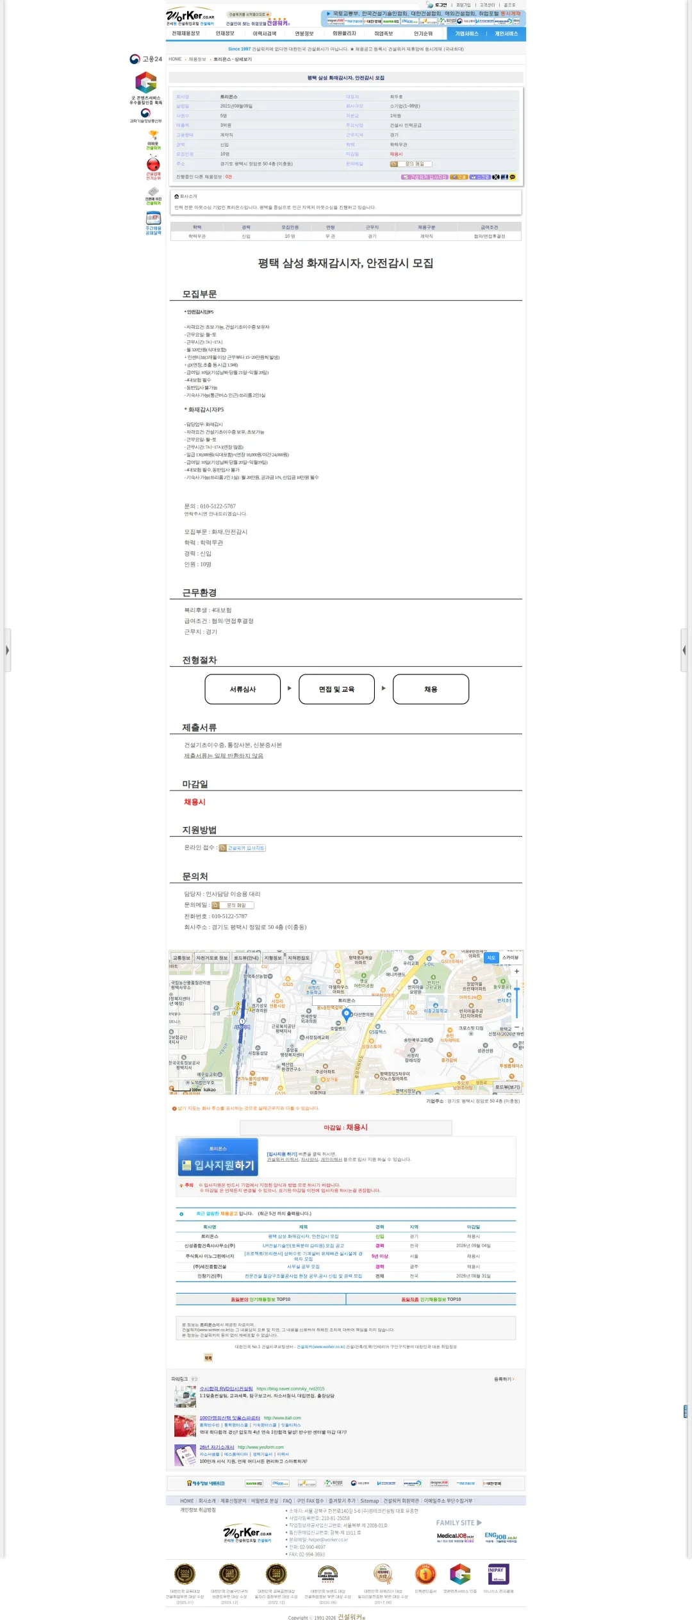Click the 스크랩 scrap button
The height and width of the screenshot is (1620, 692).
(480, 177)
